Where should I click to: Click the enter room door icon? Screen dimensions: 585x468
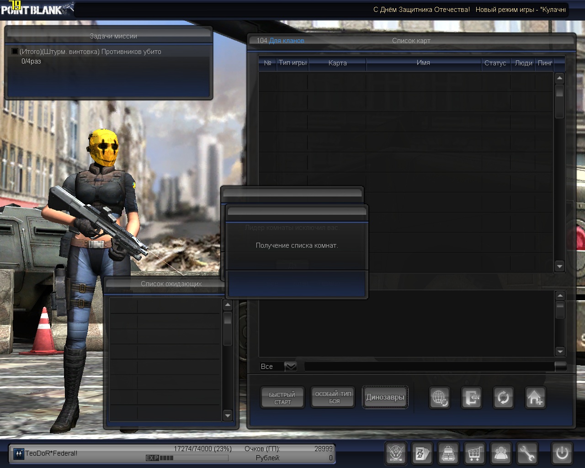pos(471,398)
